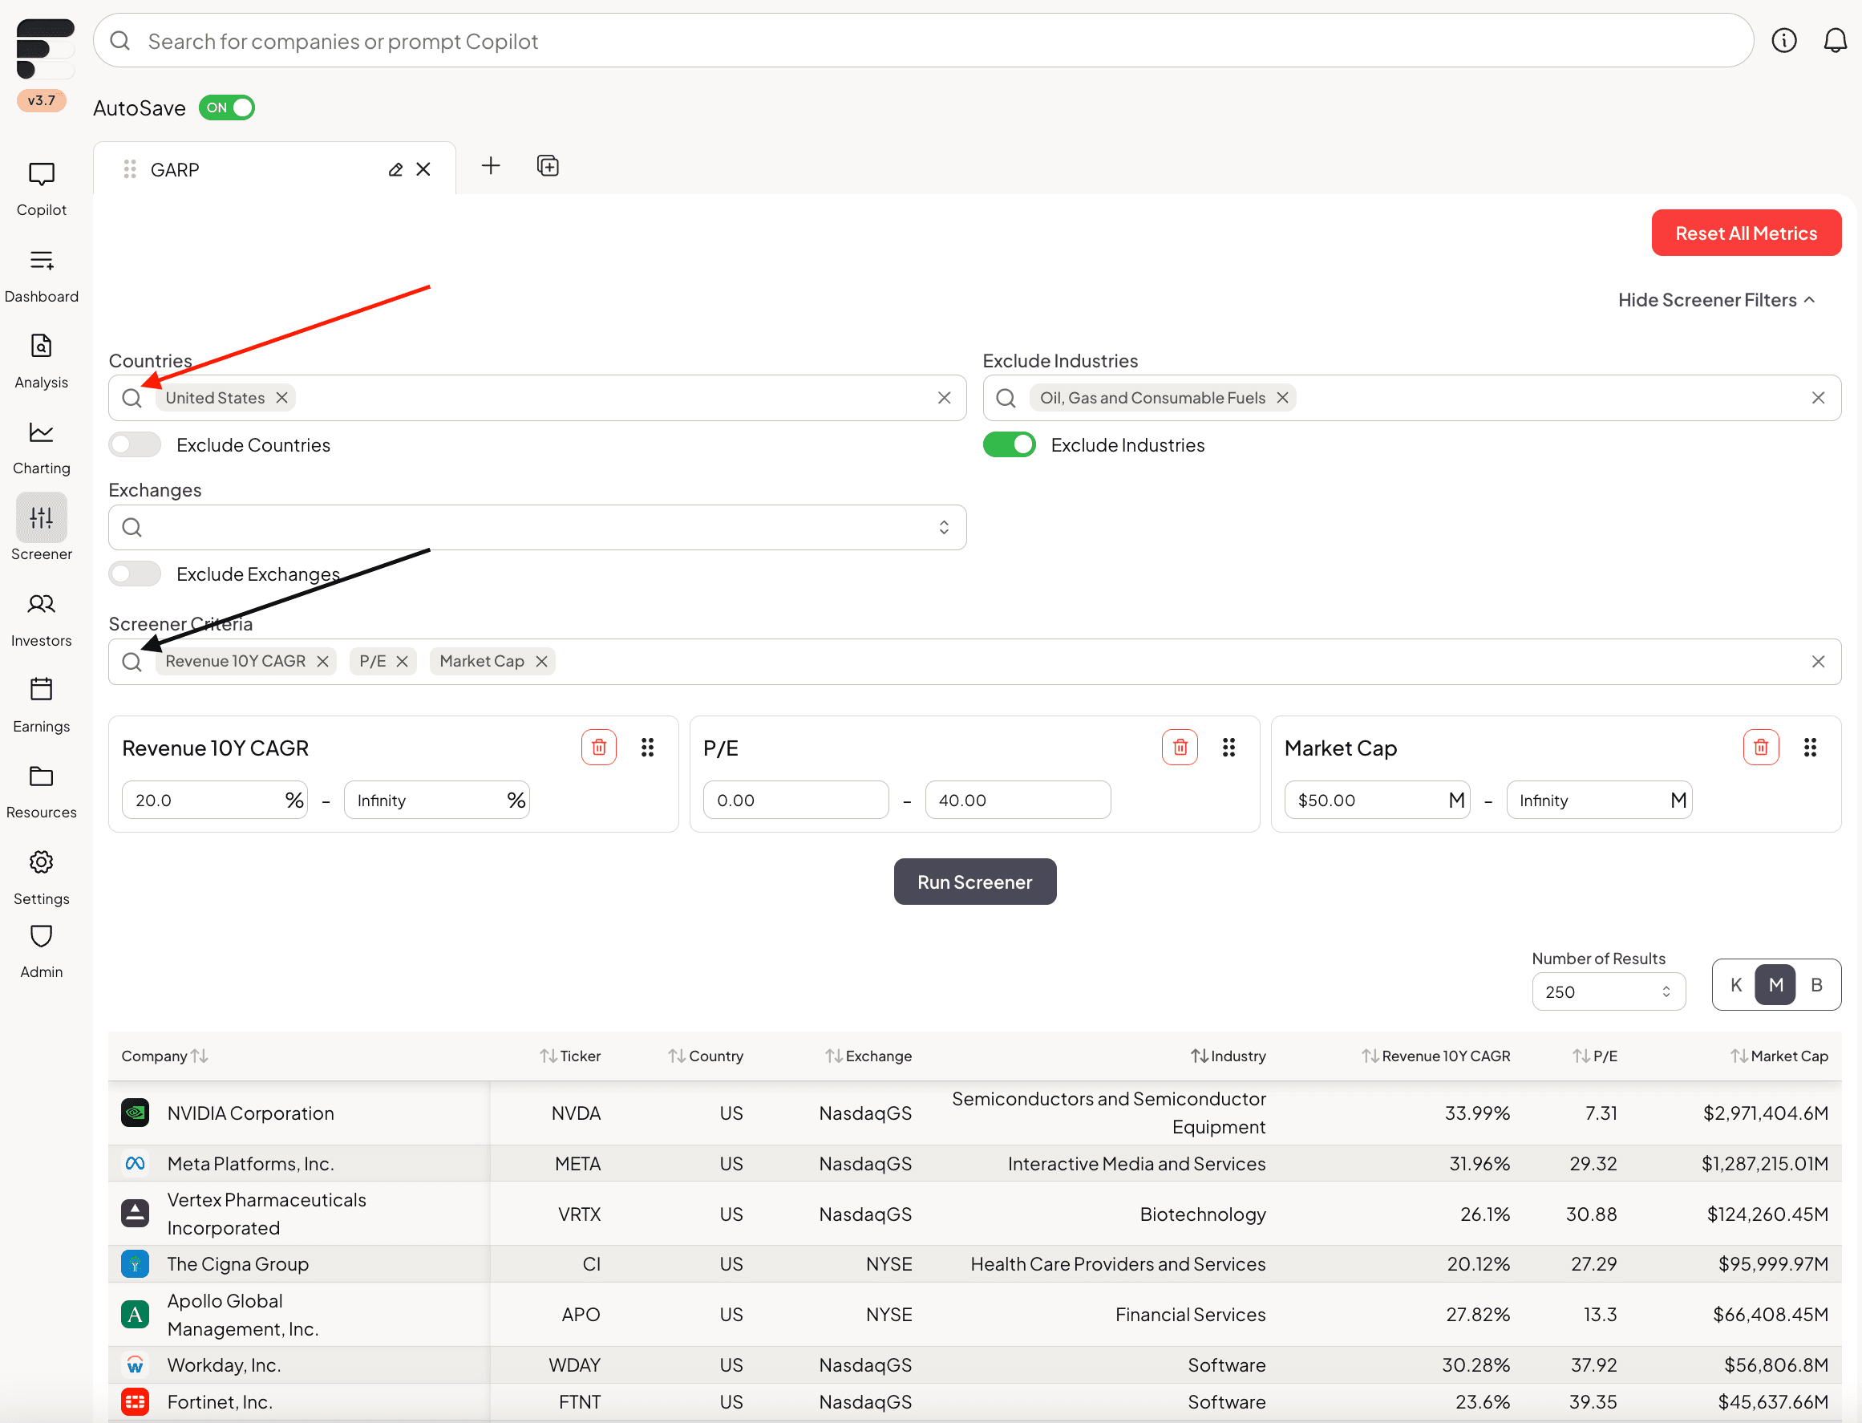
Task: Remove the United States country chip
Action: [x=282, y=397]
